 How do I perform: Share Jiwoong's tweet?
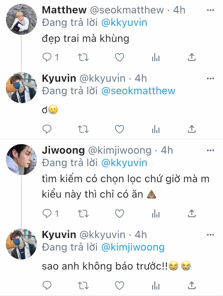pyautogui.click(x=192, y=213)
